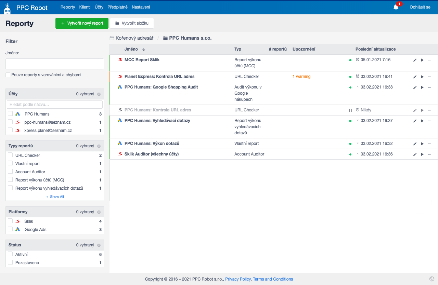The width and height of the screenshot is (438, 285).
Task: Edit Planet Express: Kontrola URL adres
Action: [x=415, y=77]
